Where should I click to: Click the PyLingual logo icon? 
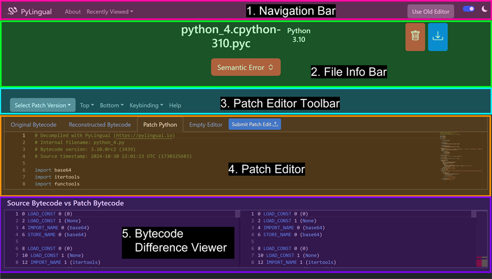point(12,12)
